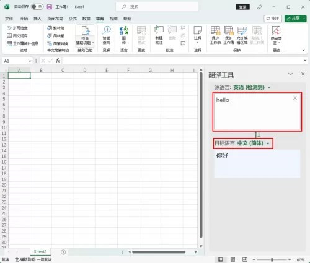The height and width of the screenshot is (263, 310).
Task: Swap source and target languages
Action: coord(257,134)
